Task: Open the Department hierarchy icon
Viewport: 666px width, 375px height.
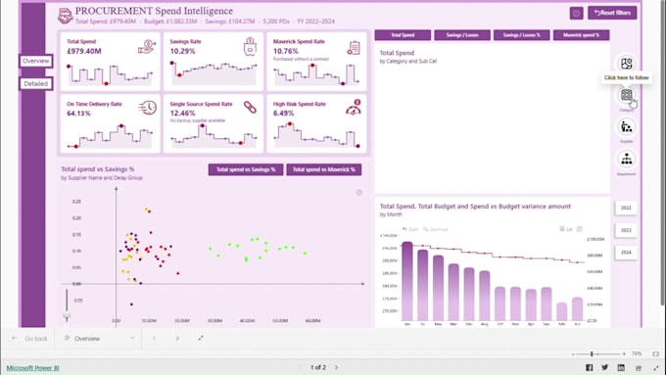Action: [x=627, y=160]
